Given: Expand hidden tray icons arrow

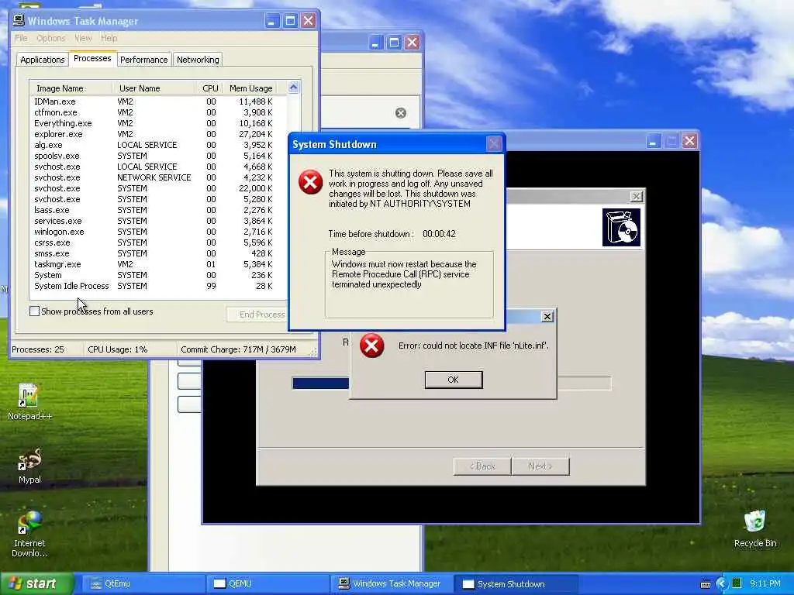Looking at the screenshot, I should coord(721,584).
